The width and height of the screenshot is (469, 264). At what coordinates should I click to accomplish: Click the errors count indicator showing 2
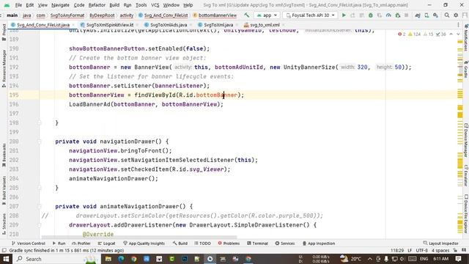[402, 34]
